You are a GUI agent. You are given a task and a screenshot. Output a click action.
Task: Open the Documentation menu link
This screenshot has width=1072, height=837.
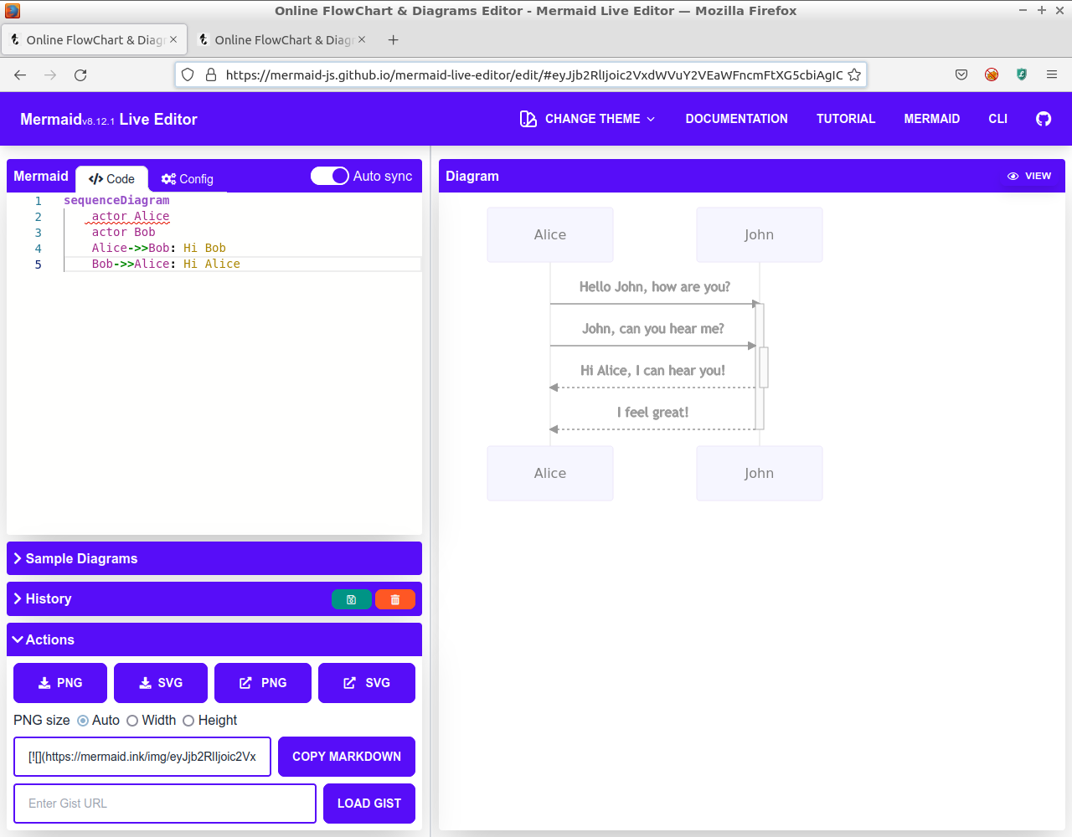click(x=737, y=119)
